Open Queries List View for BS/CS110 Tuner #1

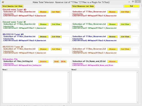[x=56, y=49]
